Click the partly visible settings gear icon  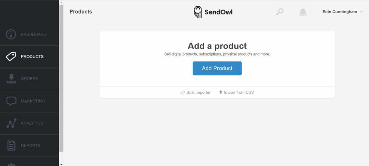tap(11, 164)
